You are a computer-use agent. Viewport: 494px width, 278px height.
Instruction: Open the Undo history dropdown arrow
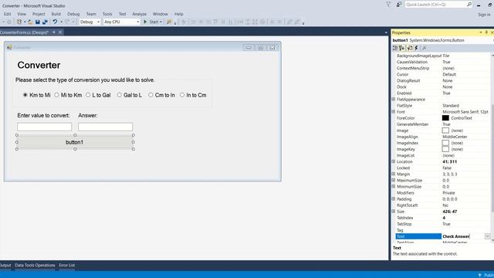tap(61, 22)
